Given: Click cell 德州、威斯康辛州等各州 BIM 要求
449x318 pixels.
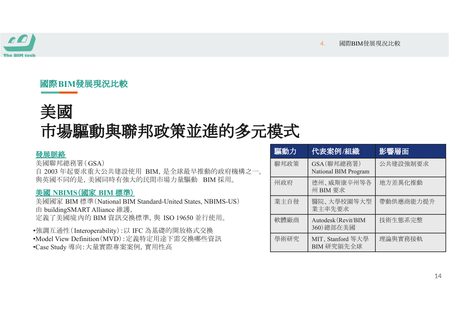Looking at the screenshot, I should (x=341, y=186).
